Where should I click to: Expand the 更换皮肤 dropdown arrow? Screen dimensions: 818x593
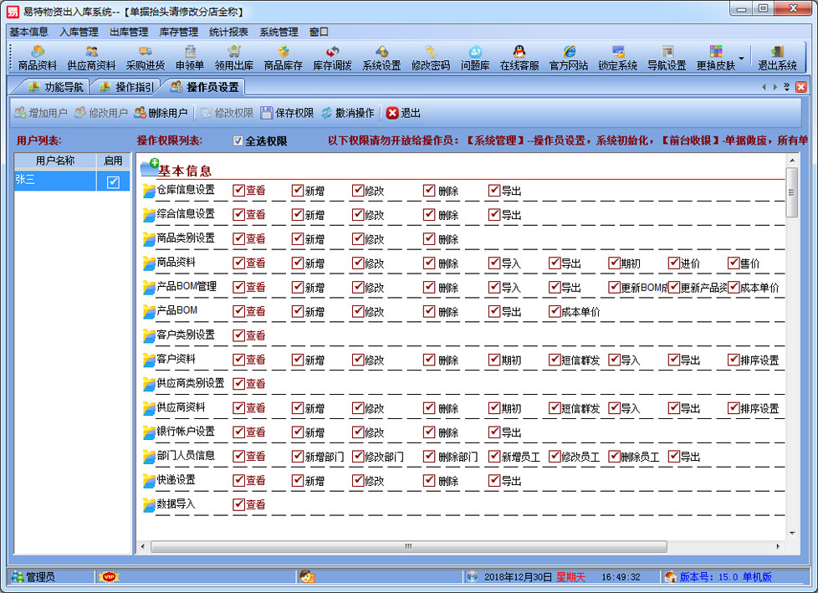[741, 58]
